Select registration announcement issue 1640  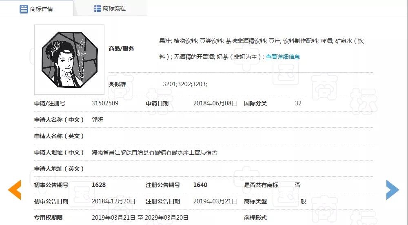pos(200,185)
